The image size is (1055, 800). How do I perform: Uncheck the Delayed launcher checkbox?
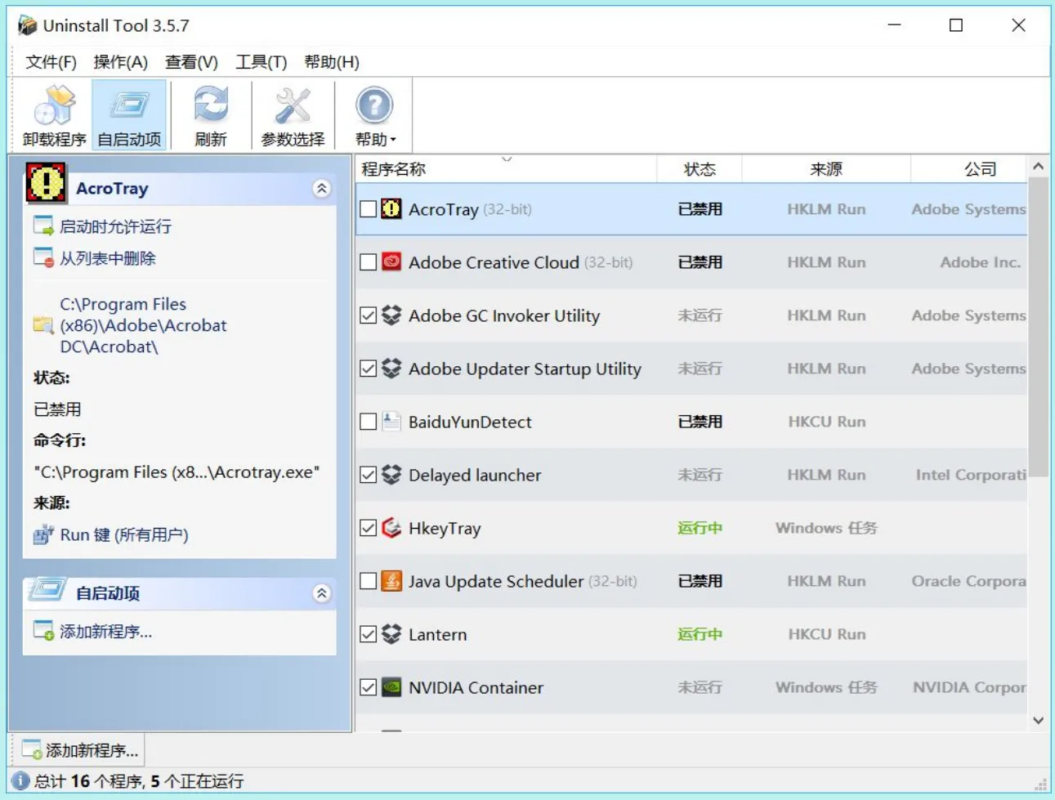click(369, 475)
